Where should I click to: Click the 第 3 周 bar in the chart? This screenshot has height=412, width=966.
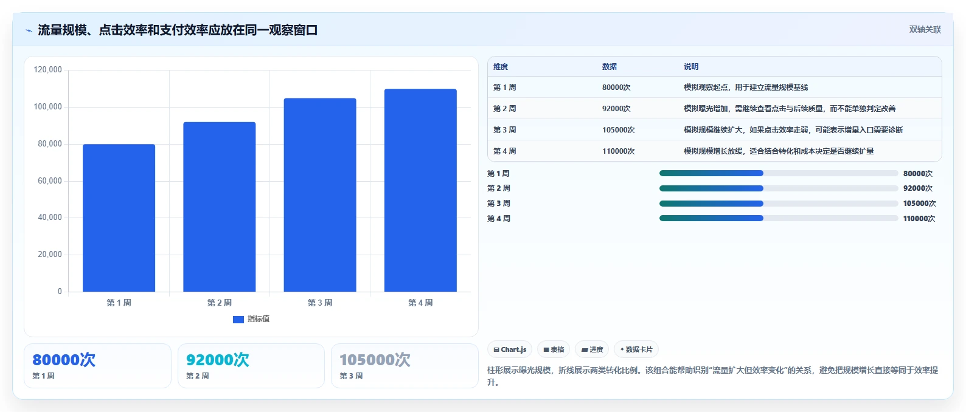click(320, 194)
